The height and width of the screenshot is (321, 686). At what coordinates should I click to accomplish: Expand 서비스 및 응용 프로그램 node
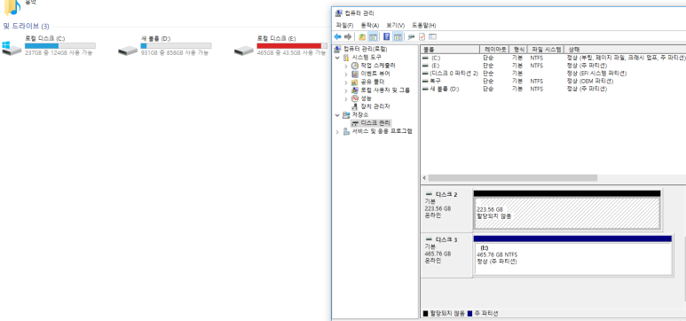(337, 131)
